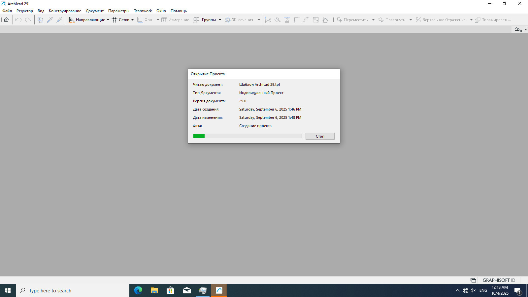The height and width of the screenshot is (297, 528).
Task: Open the notification center icon
Action: pos(518,291)
